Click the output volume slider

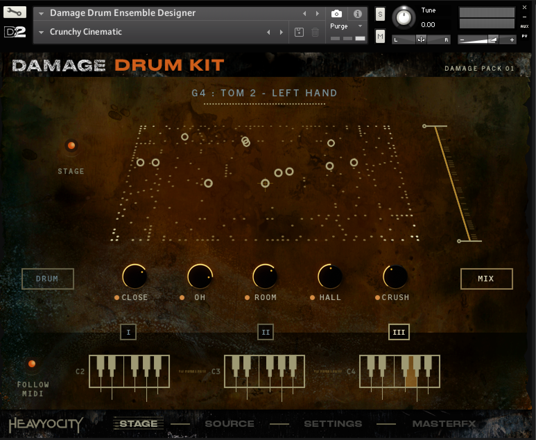[x=487, y=40]
